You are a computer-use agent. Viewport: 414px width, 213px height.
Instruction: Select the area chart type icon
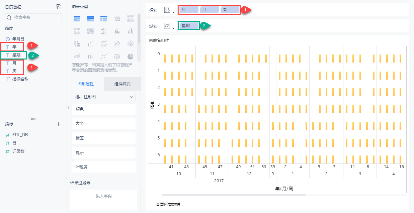77,56
